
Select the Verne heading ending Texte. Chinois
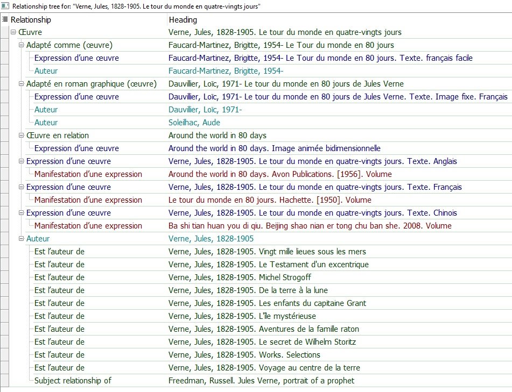click(x=312, y=212)
